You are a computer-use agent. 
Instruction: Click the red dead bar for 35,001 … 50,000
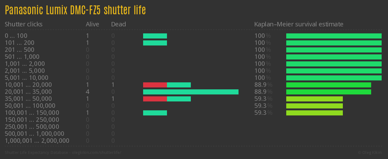click(x=155, y=99)
